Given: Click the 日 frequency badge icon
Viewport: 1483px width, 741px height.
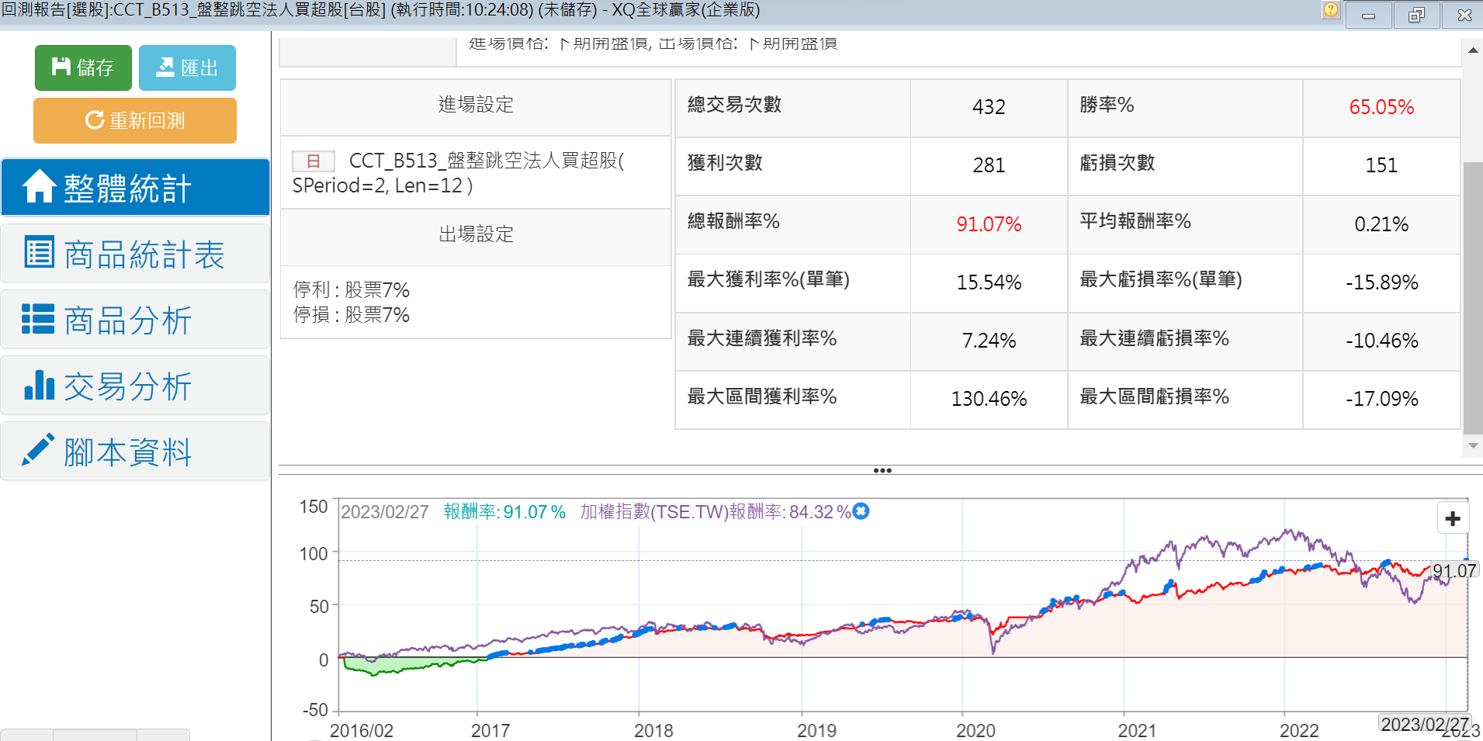Looking at the screenshot, I should [313, 161].
